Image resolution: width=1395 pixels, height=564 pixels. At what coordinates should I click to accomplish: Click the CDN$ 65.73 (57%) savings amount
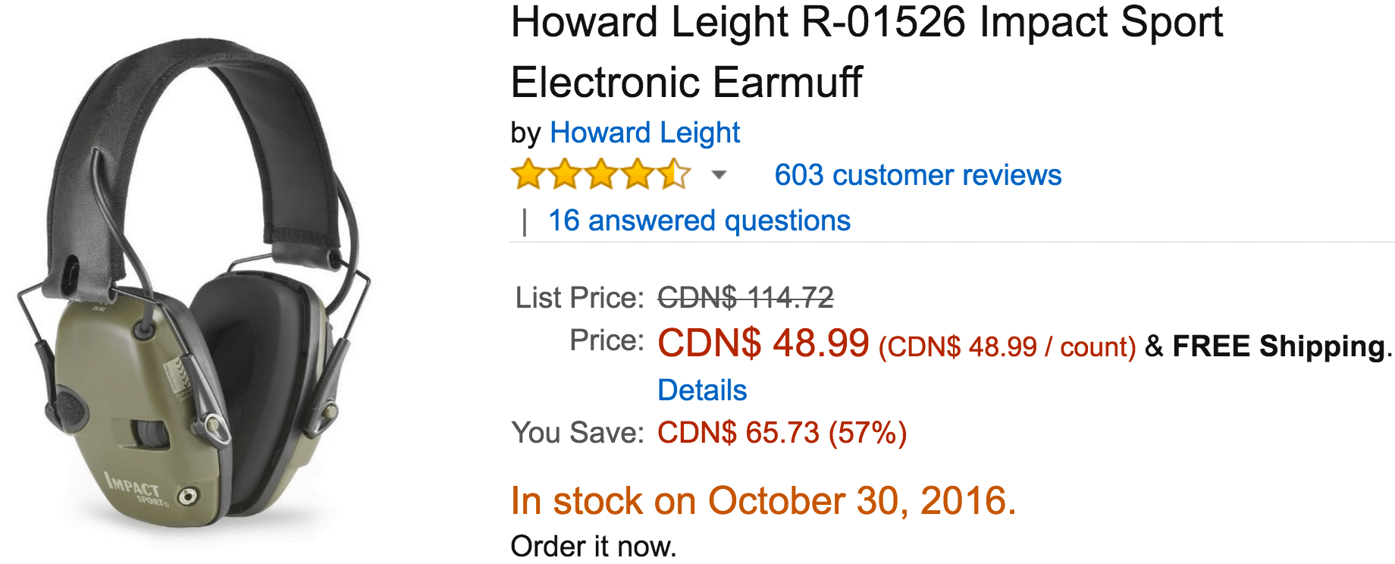coord(782,433)
